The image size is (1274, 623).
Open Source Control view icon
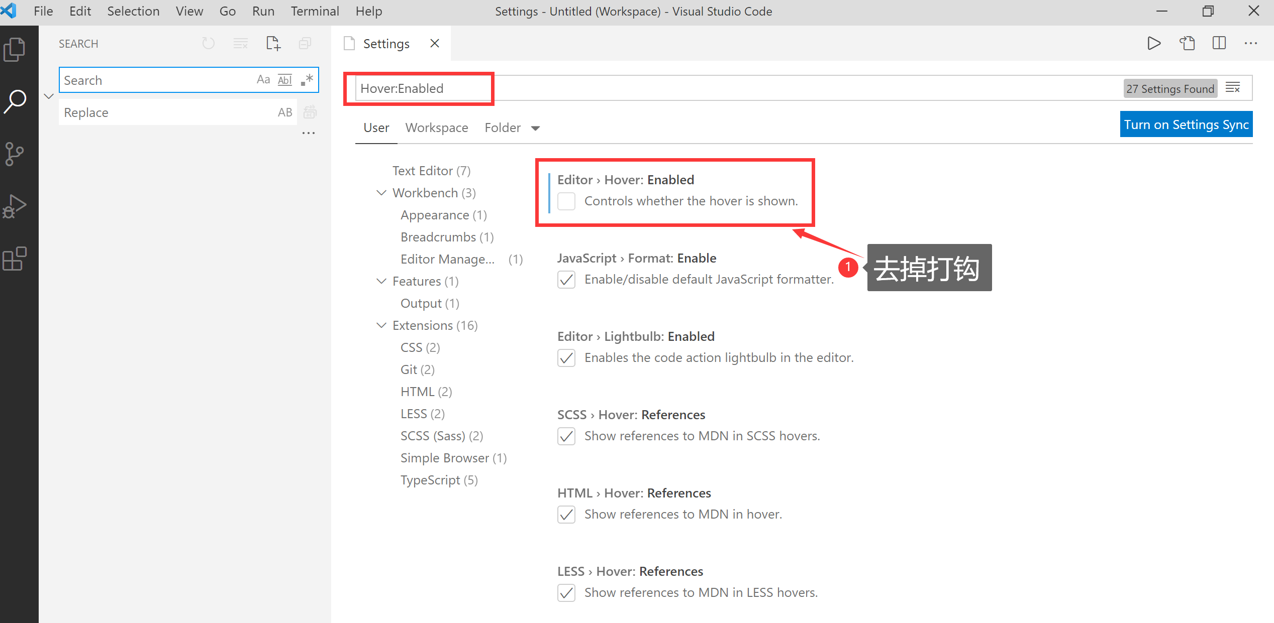pos(15,154)
